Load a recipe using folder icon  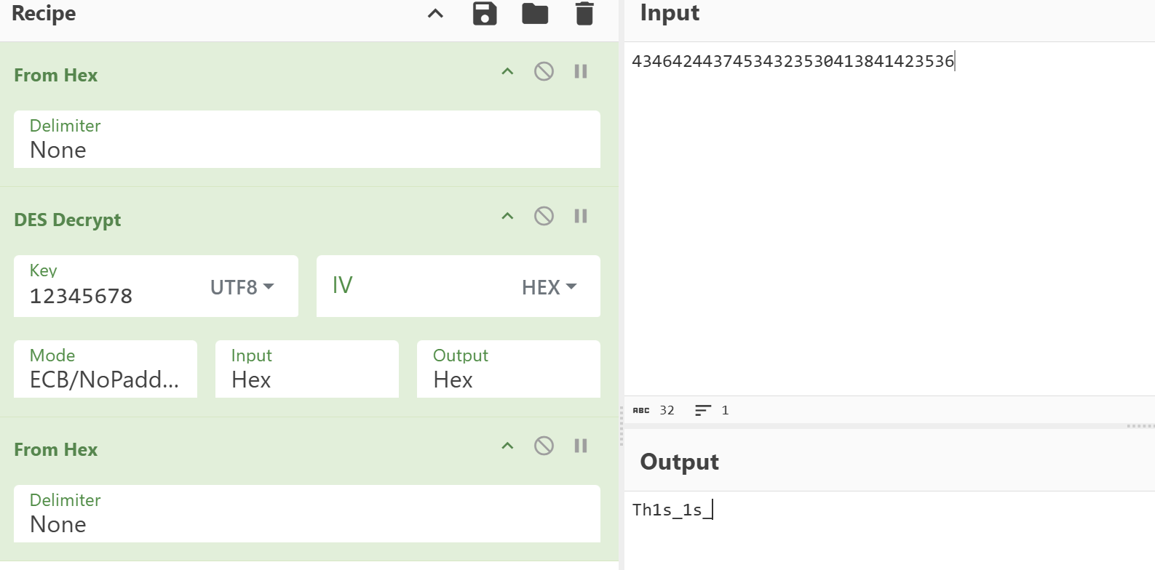pyautogui.click(x=535, y=14)
